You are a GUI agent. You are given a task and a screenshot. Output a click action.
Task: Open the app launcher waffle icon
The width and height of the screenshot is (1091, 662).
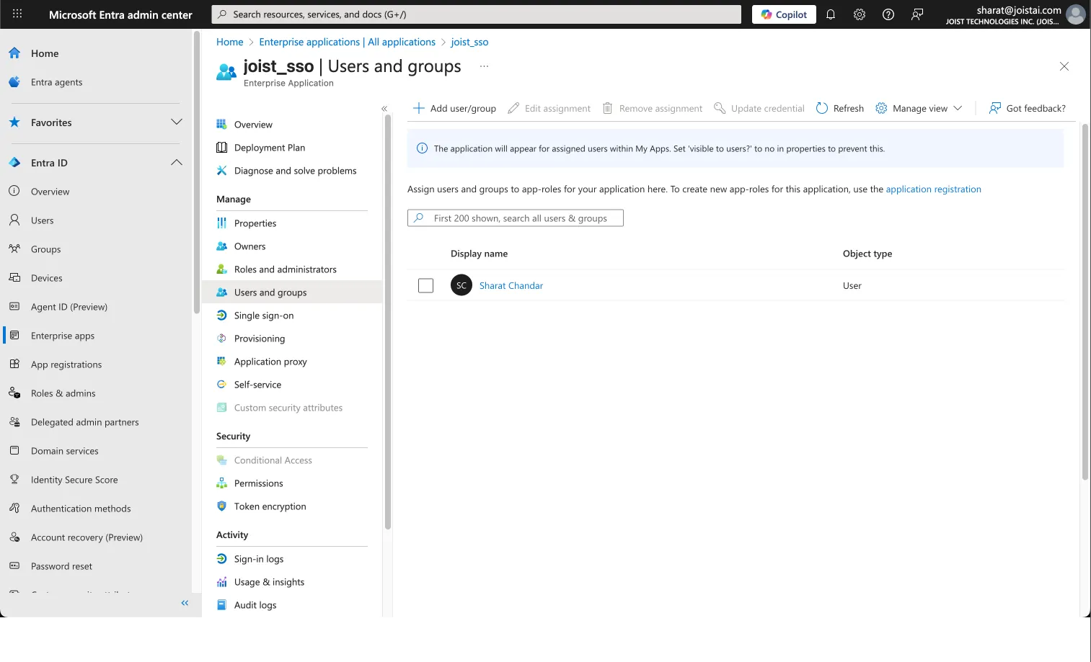pyautogui.click(x=17, y=14)
